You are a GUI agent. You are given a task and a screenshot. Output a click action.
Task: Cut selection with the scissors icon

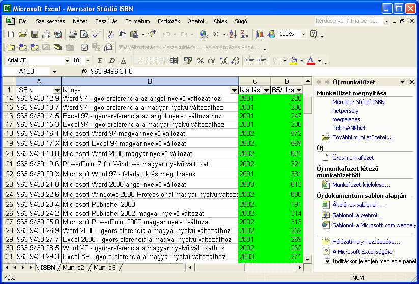tap(110, 34)
